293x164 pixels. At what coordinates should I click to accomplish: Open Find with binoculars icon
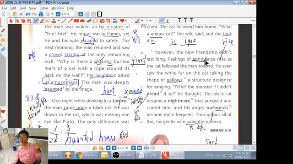(41, 14)
